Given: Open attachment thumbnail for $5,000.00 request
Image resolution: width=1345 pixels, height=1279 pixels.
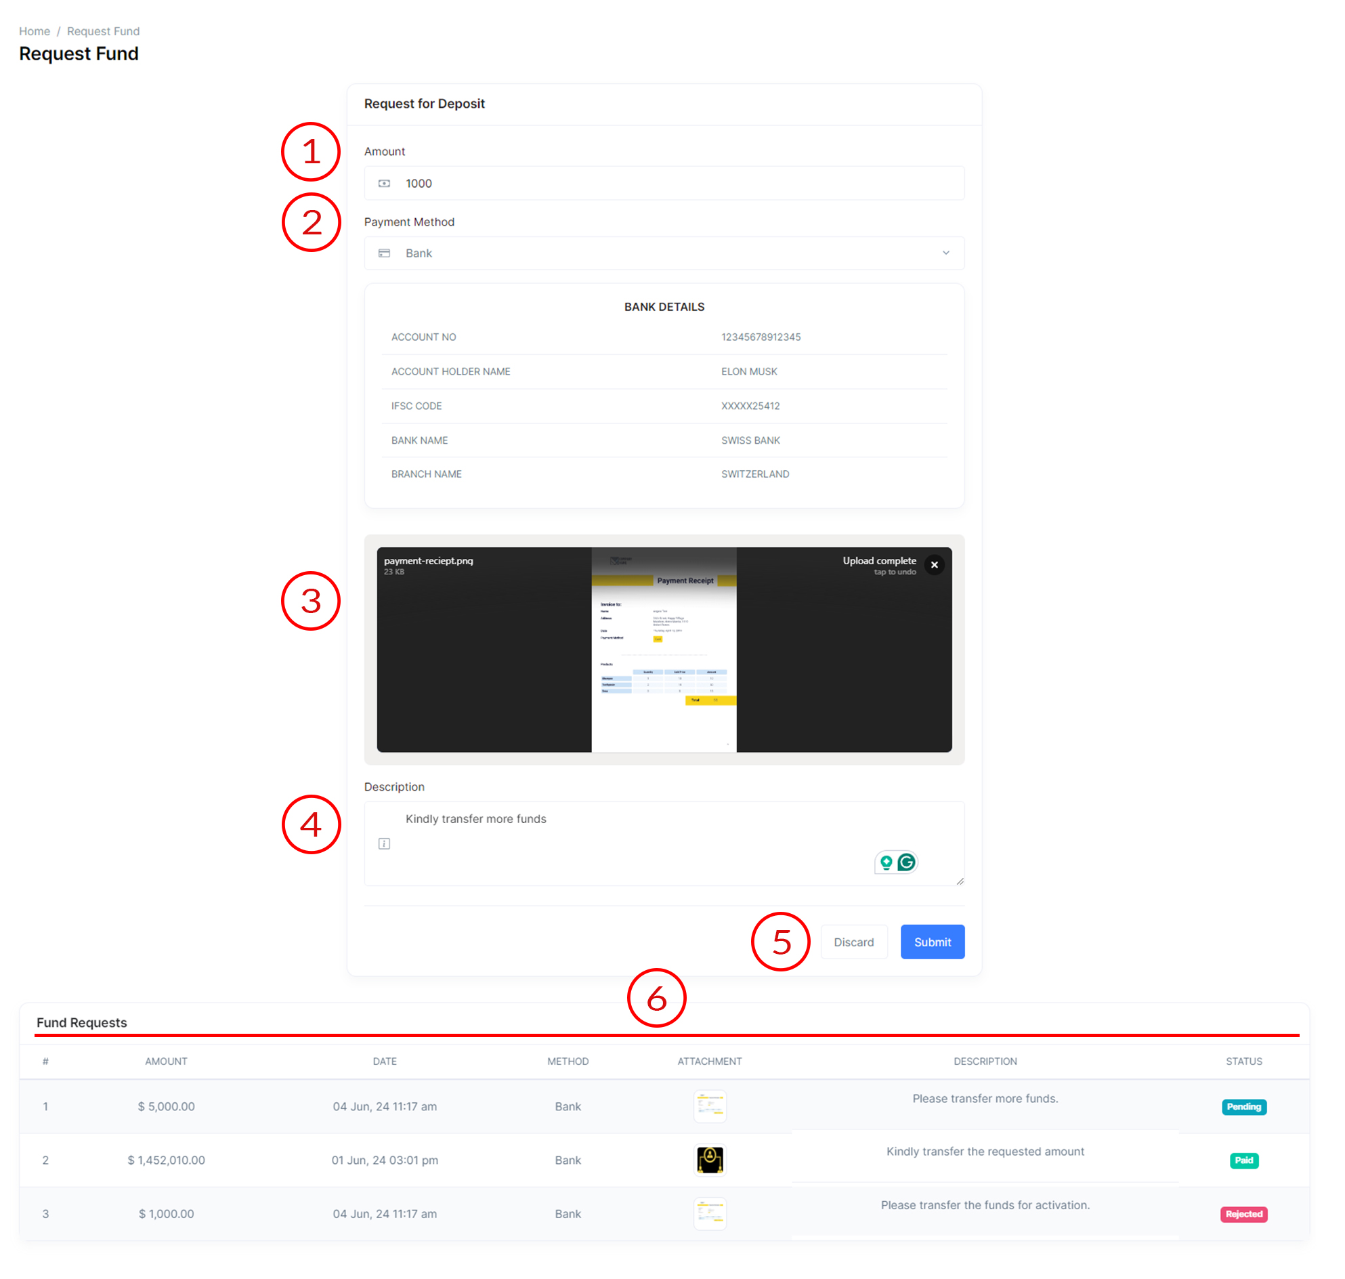Looking at the screenshot, I should (710, 1107).
